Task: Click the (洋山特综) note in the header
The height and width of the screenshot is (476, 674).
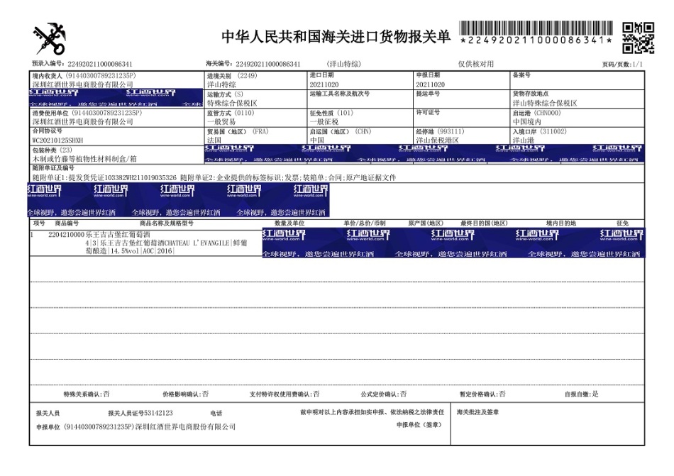Action: click(x=344, y=64)
